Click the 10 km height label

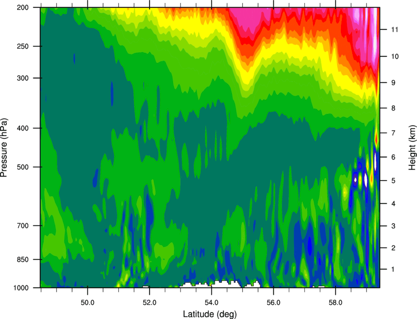pyautogui.click(x=395, y=56)
